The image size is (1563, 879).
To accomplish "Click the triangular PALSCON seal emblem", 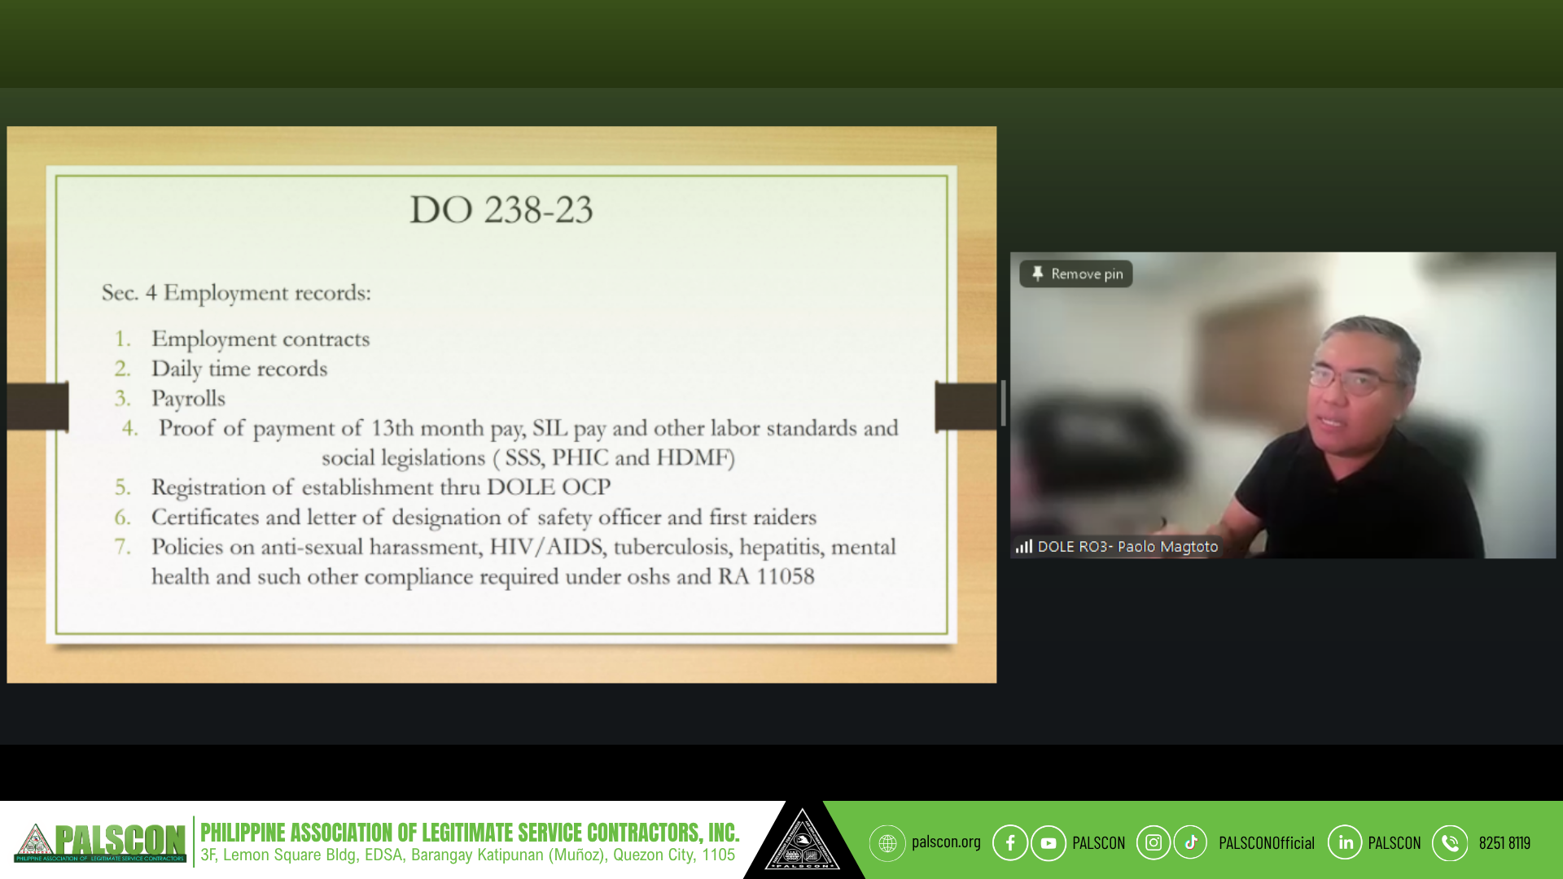I will pos(803,840).
